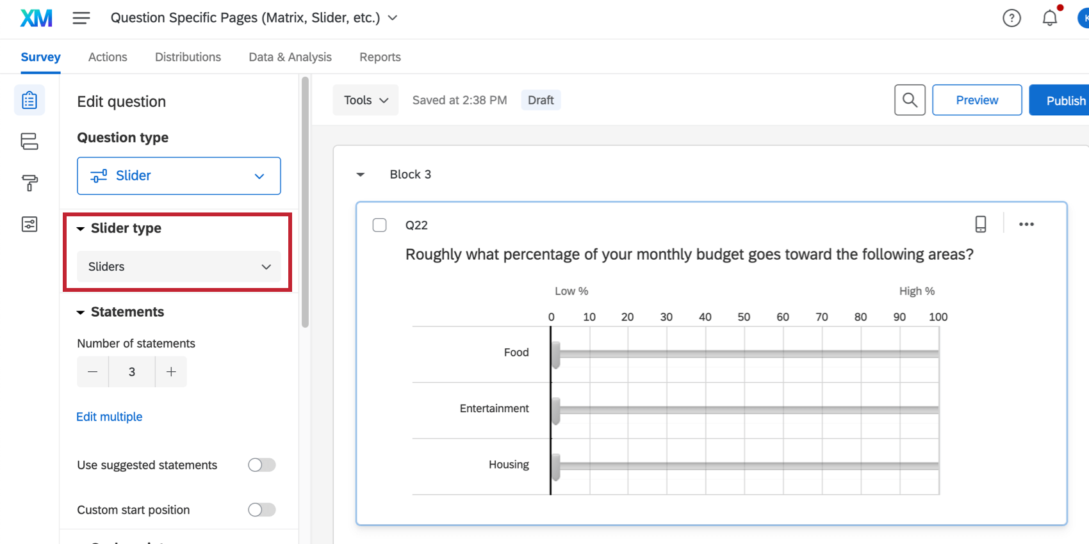Screen dimensions: 1089x544
Task: Click the mobile preview icon on Q22
Action: coord(980,224)
